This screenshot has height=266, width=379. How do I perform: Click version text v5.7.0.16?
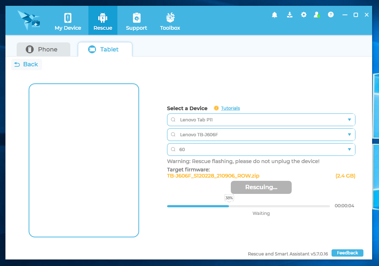pyautogui.click(x=319, y=254)
